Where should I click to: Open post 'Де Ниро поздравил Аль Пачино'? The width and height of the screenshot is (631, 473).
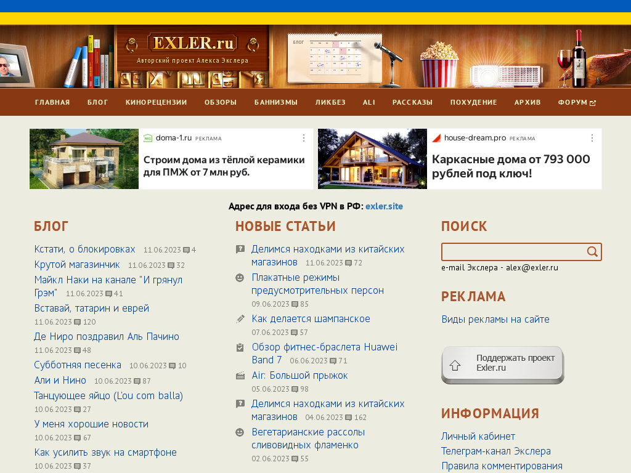click(x=107, y=337)
